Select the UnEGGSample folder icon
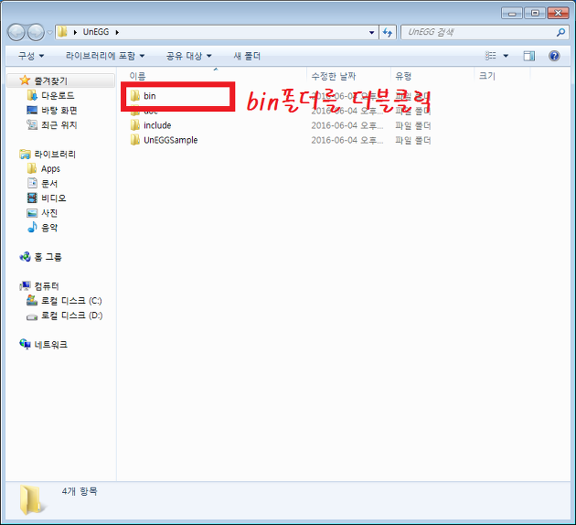The image size is (576, 525). [135, 140]
